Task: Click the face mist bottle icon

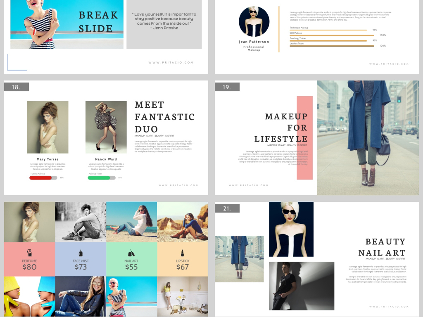Action: click(81, 253)
